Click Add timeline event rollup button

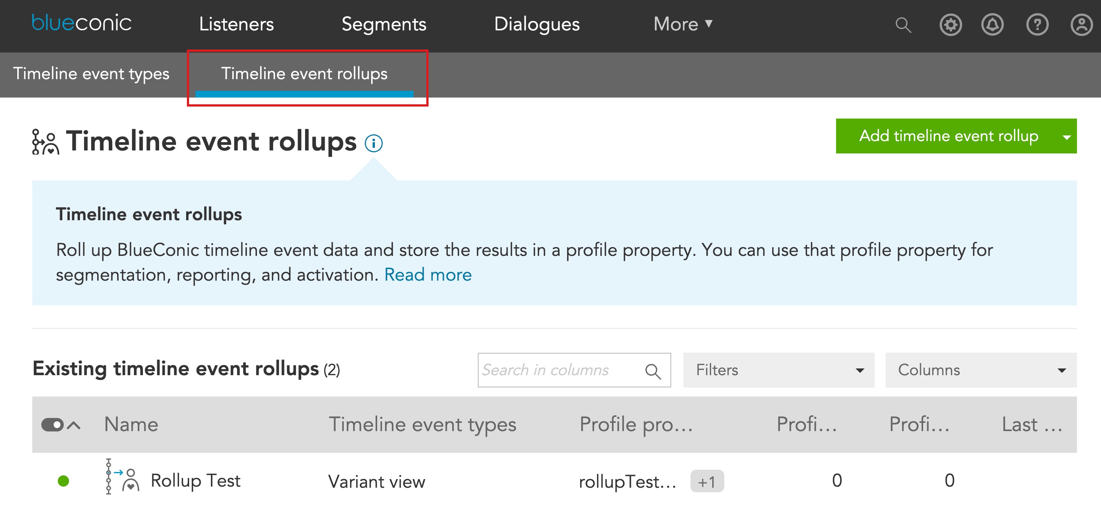point(948,136)
